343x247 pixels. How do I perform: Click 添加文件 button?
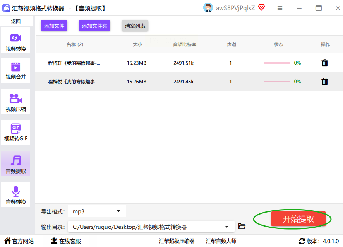[54, 26]
